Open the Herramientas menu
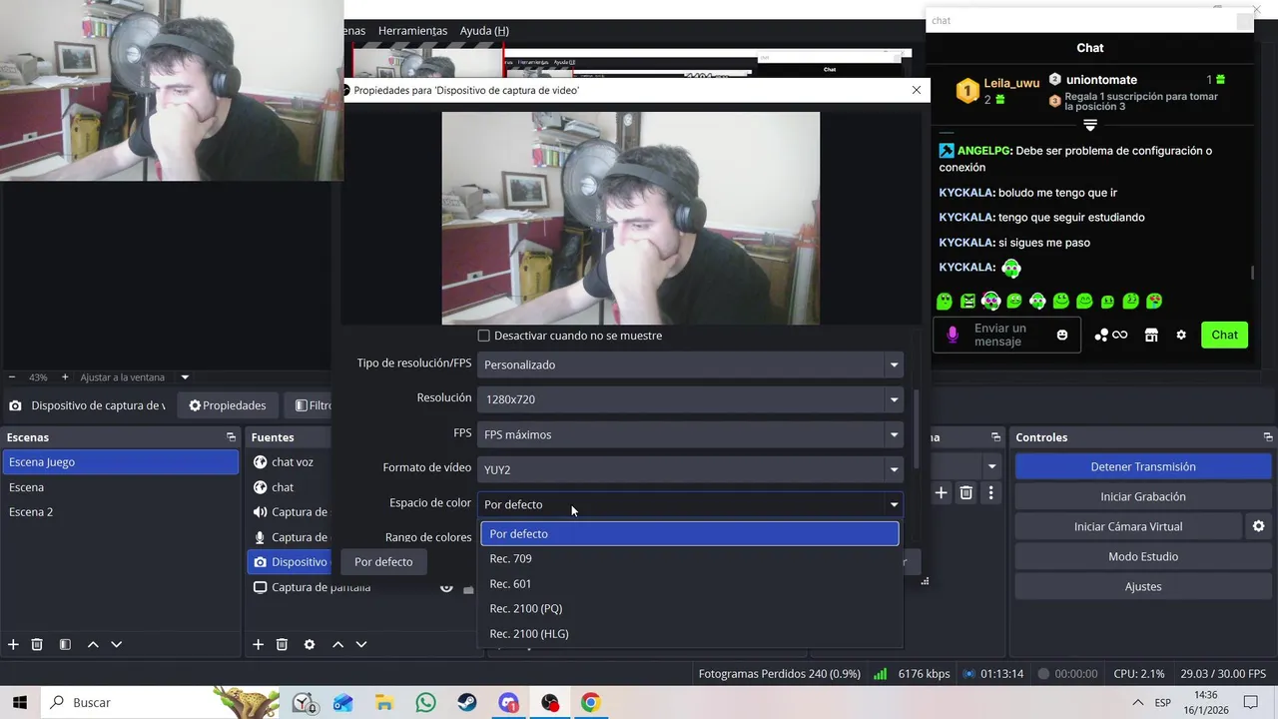 pyautogui.click(x=412, y=31)
